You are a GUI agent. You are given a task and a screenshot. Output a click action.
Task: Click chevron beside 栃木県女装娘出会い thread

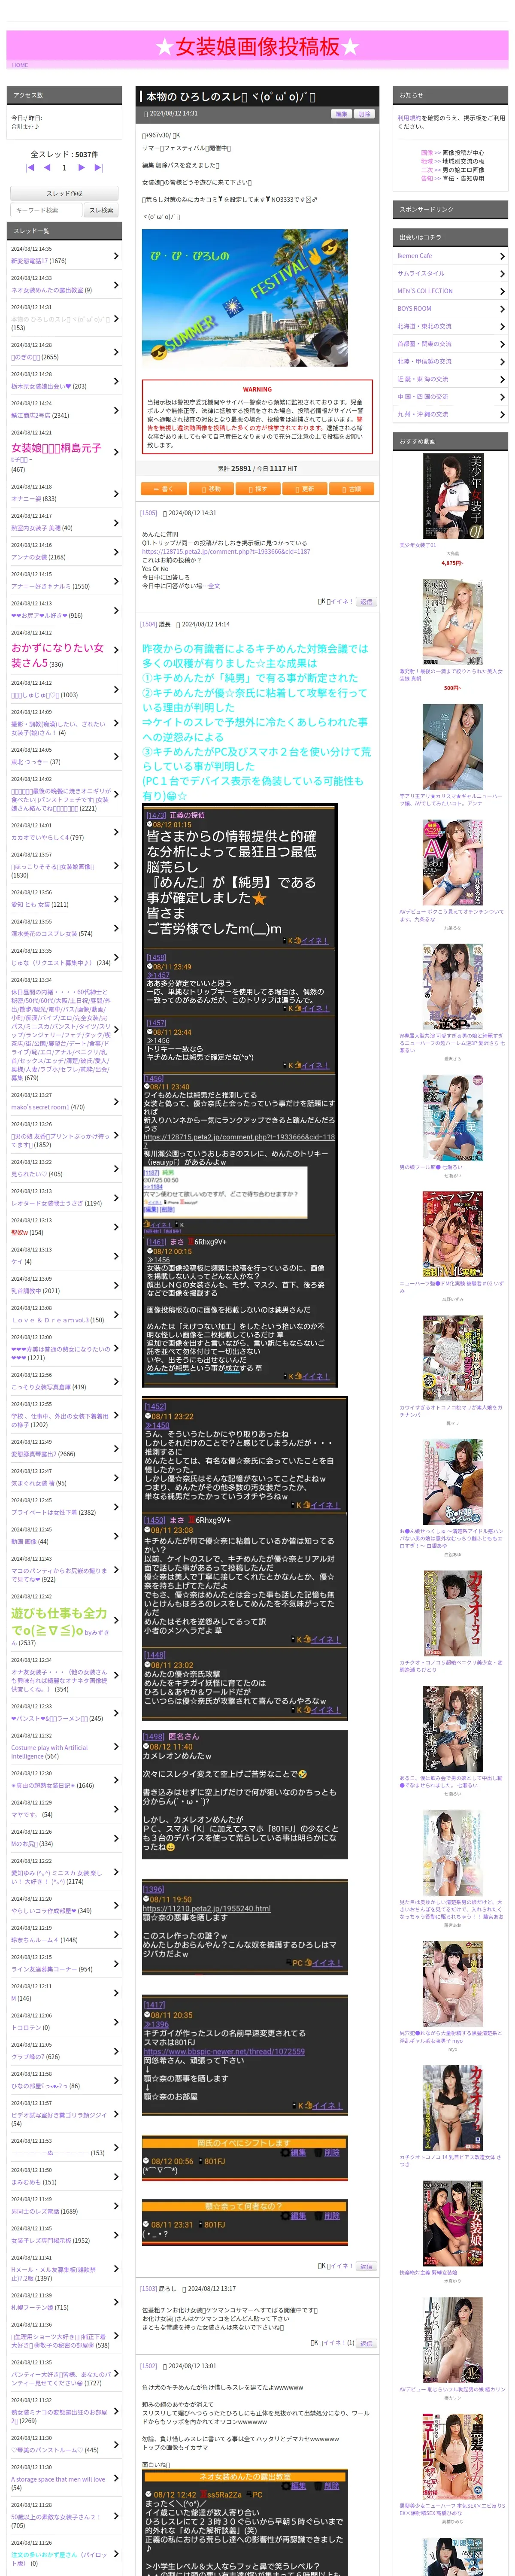click(115, 381)
